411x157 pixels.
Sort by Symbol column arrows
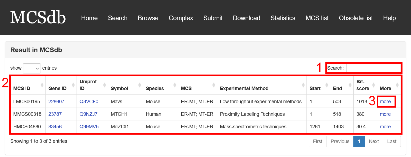click(140, 85)
